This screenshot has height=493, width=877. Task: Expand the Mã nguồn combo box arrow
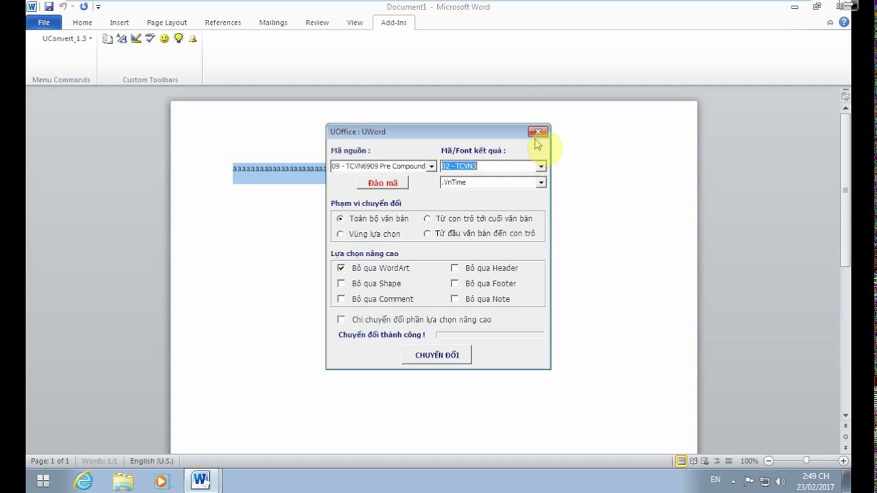coord(432,166)
